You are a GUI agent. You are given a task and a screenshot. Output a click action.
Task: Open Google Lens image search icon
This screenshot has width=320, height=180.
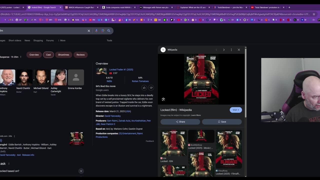[103, 31]
